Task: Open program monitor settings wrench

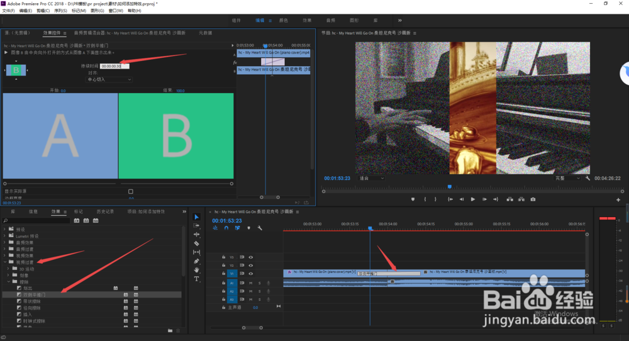Action: coord(587,178)
